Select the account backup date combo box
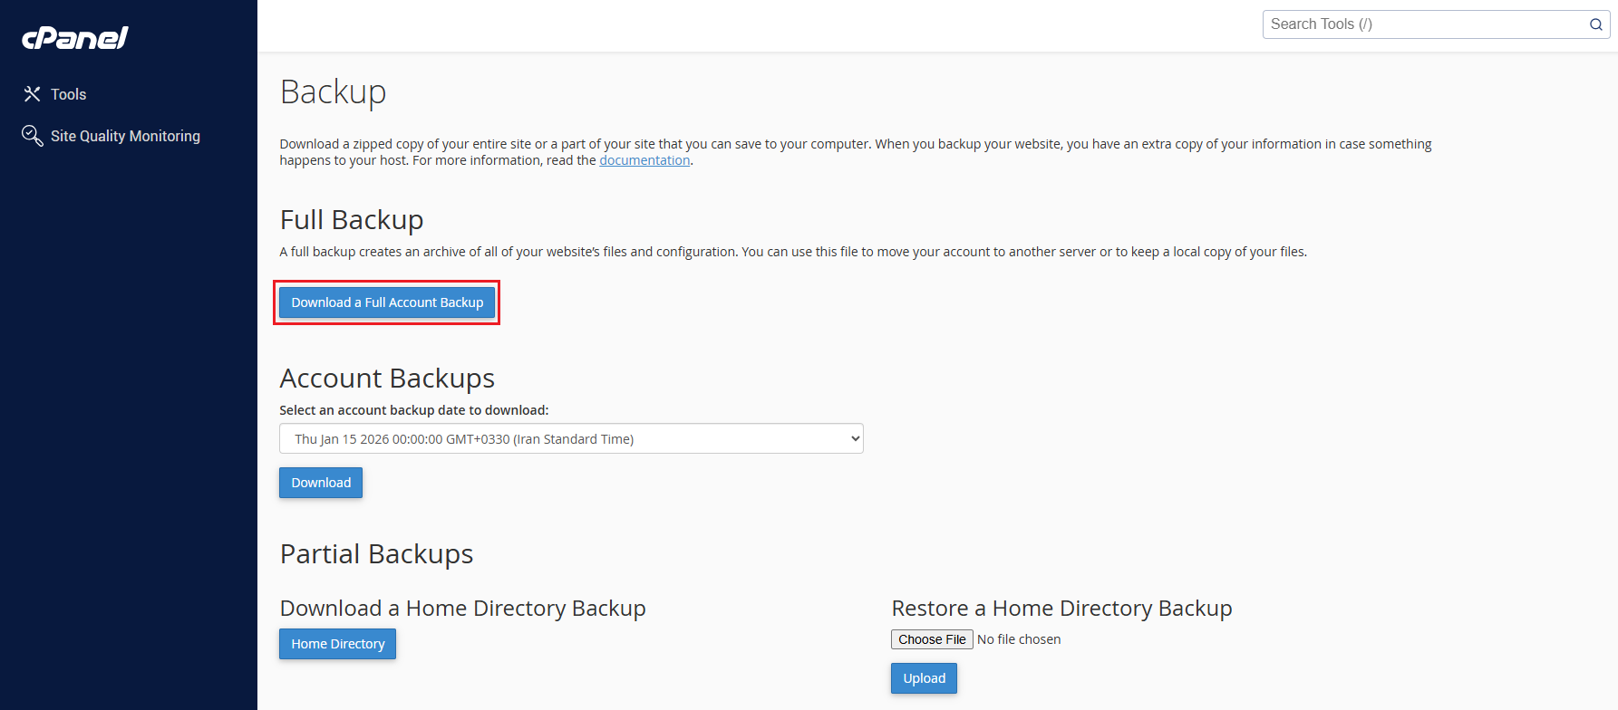 tap(571, 439)
